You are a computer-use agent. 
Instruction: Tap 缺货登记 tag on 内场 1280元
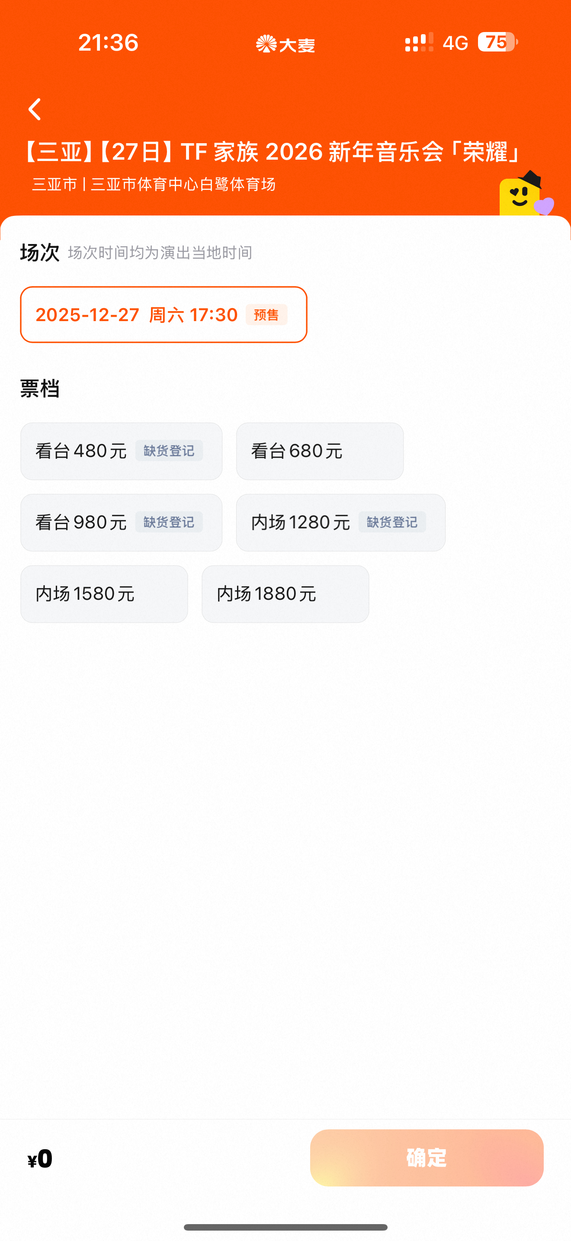click(x=392, y=522)
